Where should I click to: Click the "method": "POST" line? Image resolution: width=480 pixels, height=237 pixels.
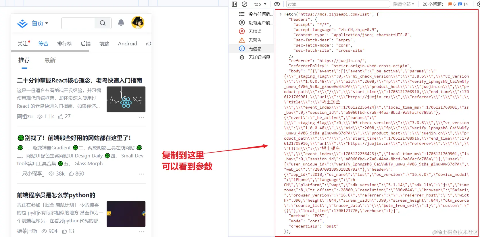(308, 216)
